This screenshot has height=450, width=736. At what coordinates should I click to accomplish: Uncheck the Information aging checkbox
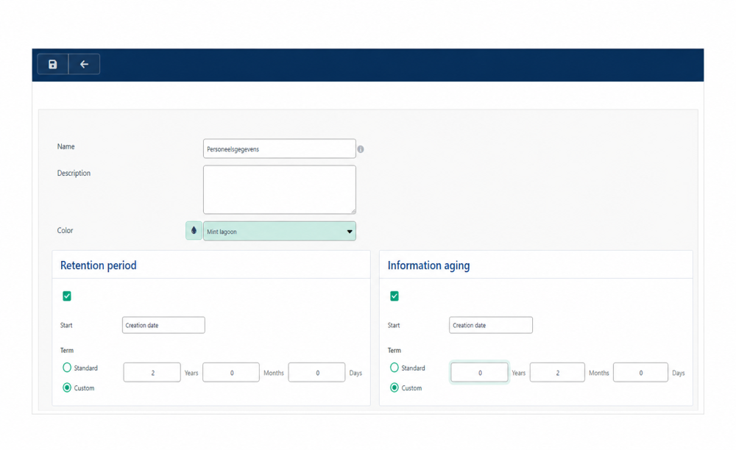394,296
